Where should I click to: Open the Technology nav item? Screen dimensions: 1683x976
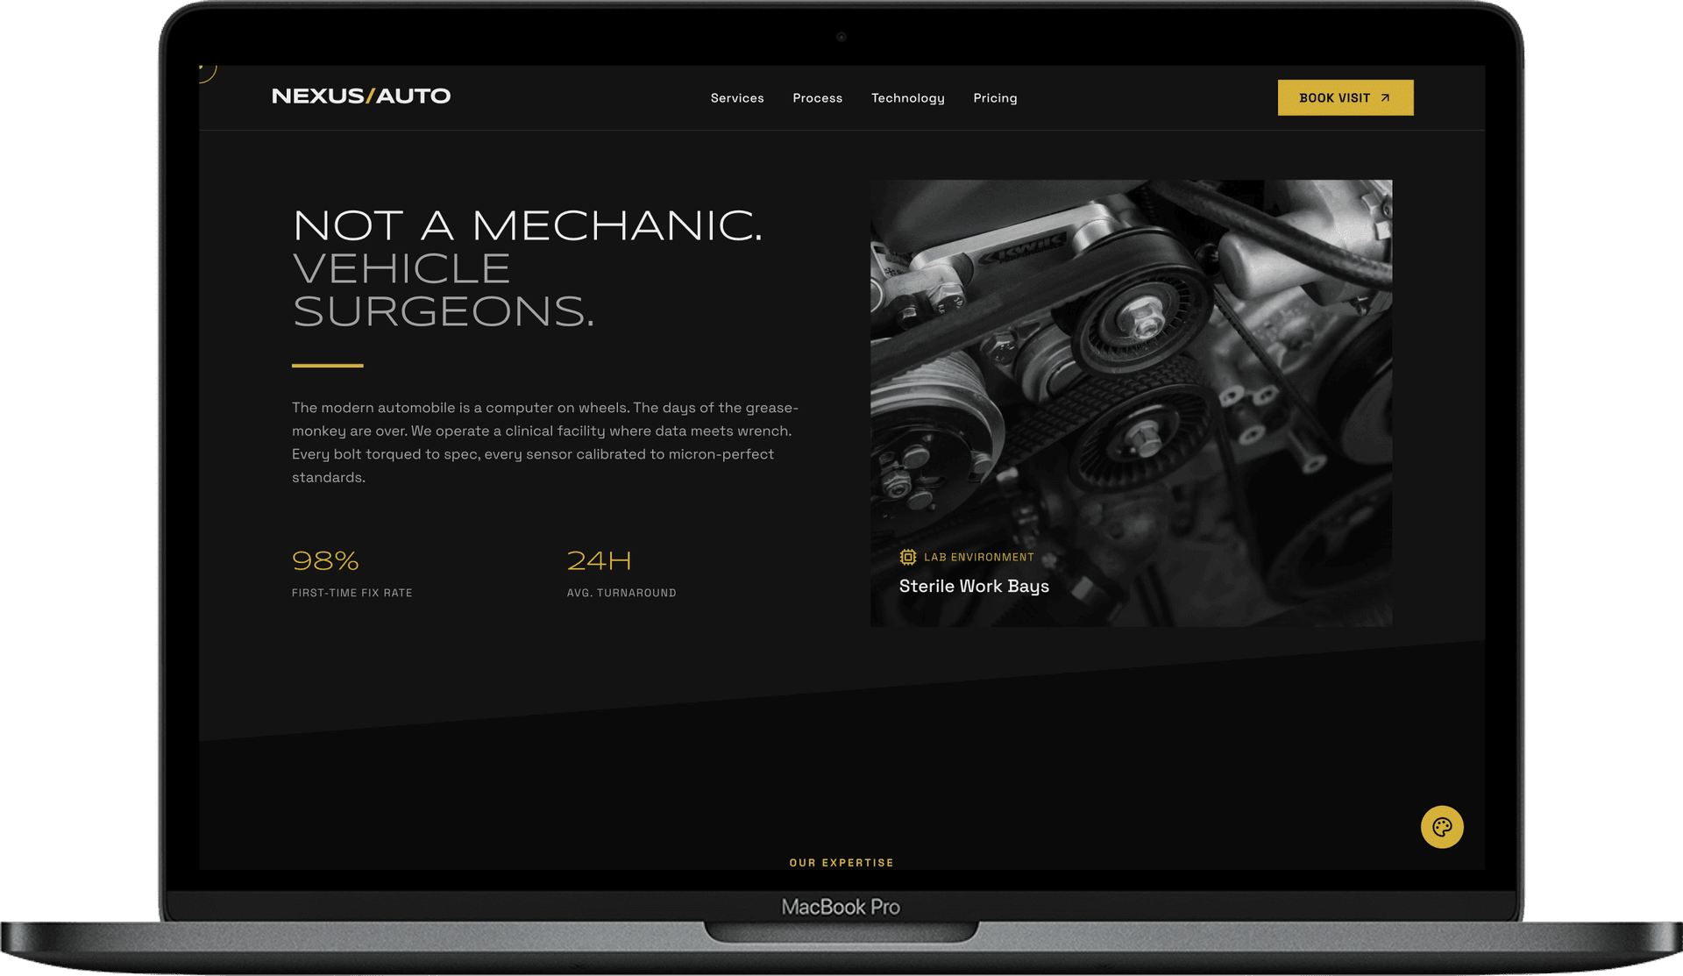[908, 98]
